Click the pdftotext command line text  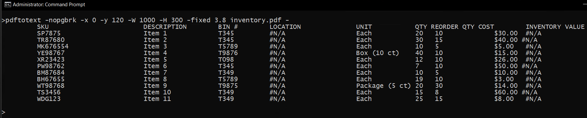click(147, 20)
